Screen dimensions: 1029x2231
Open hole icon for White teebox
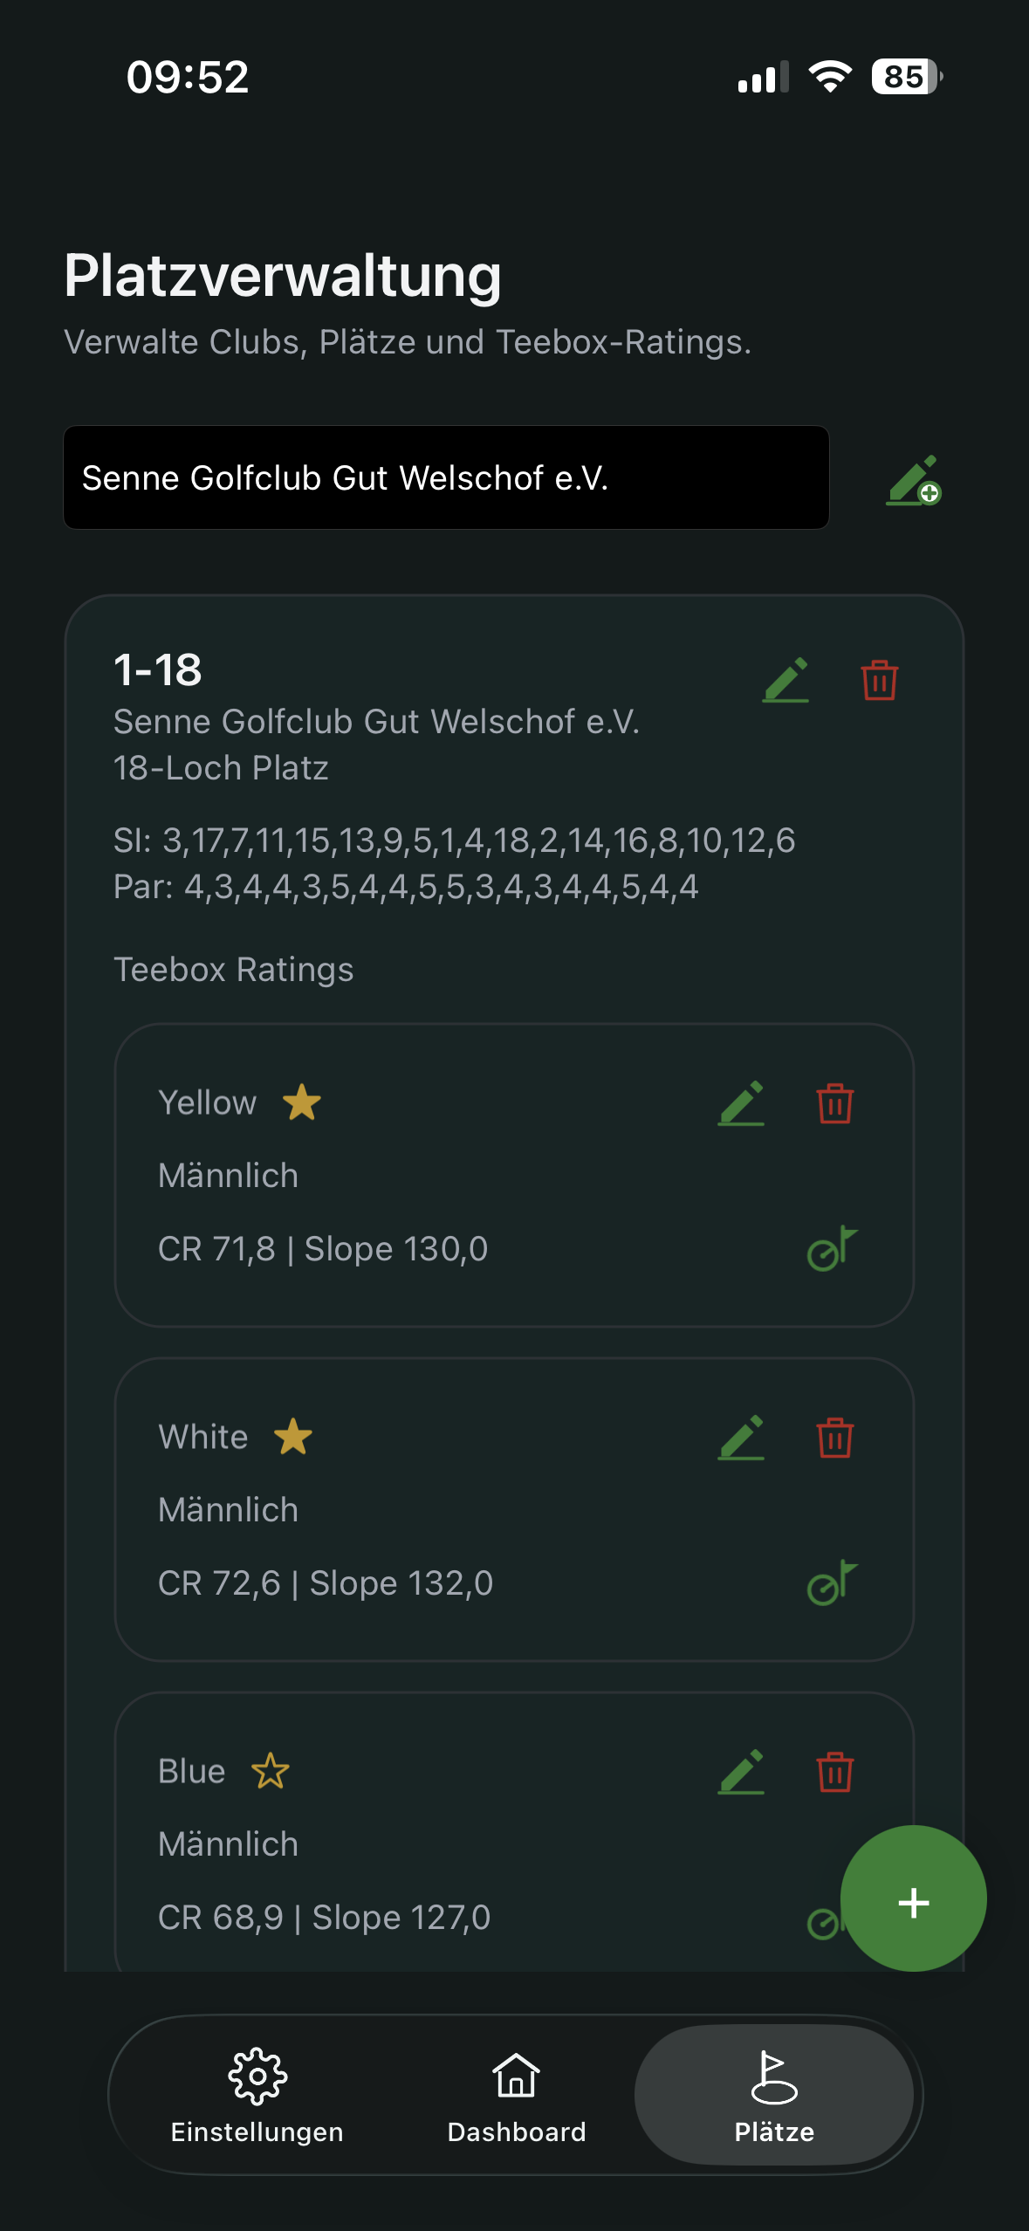click(832, 1582)
